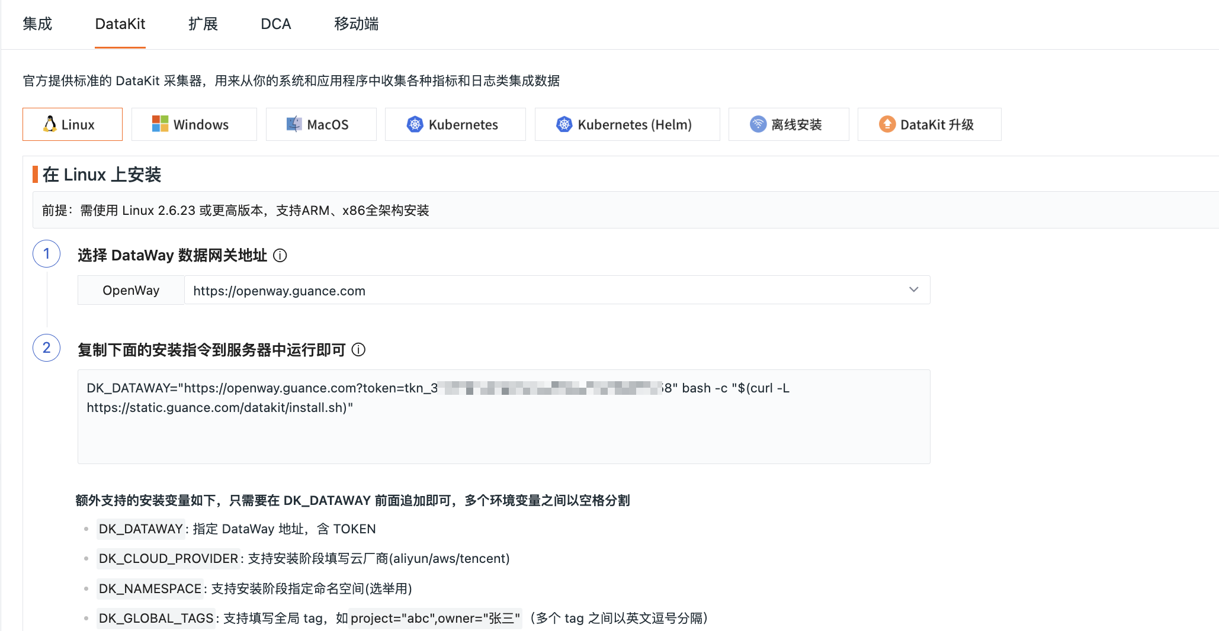1219x631 pixels.
Task: Click the 离线安装 wifi icon
Action: (758, 124)
